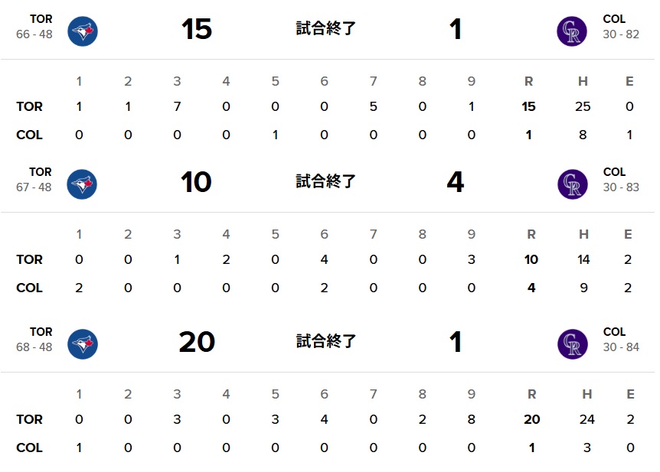Viewport: 660px width, 472px height.
Task: Click the Blue Jays logo beside score 20
Action: (83, 343)
